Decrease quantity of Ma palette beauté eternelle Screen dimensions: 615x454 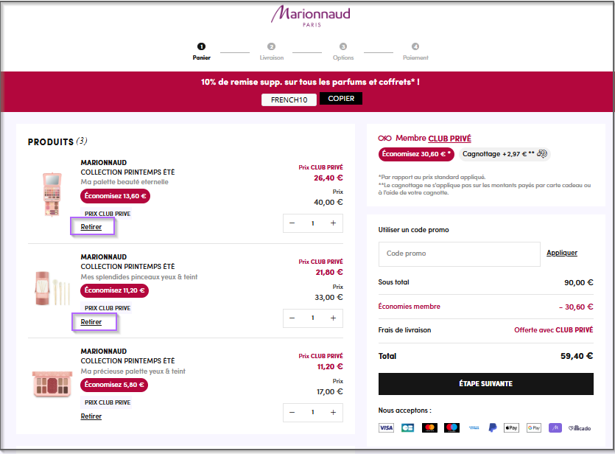click(292, 223)
